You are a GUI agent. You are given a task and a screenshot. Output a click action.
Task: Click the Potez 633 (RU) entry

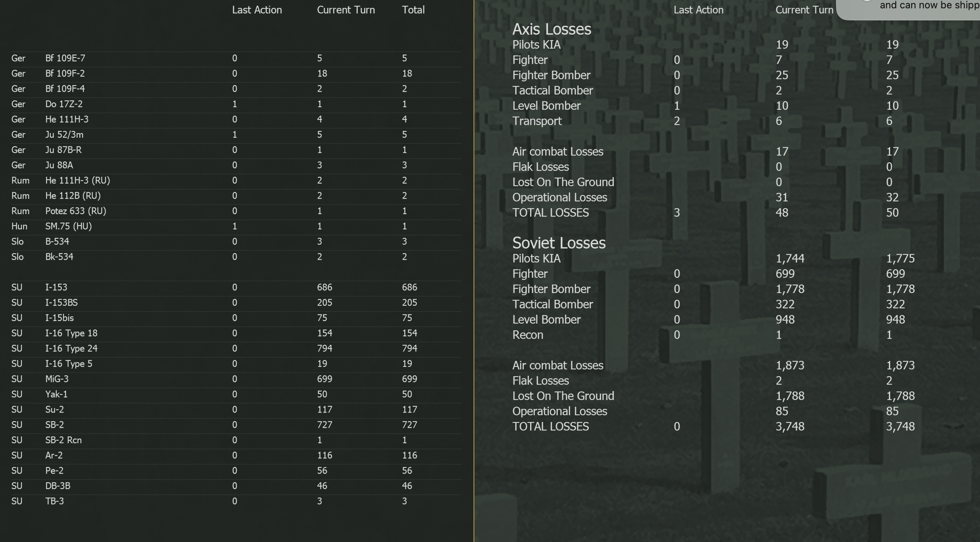[x=76, y=211]
